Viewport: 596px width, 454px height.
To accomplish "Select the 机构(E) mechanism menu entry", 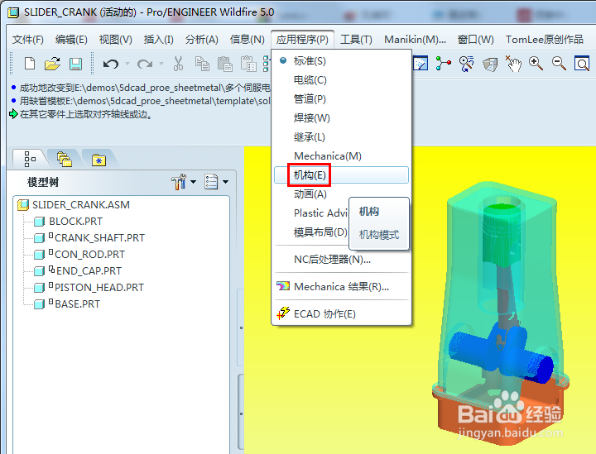I will pos(341,175).
